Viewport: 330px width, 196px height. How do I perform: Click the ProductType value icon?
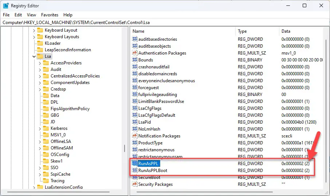coord(135,143)
